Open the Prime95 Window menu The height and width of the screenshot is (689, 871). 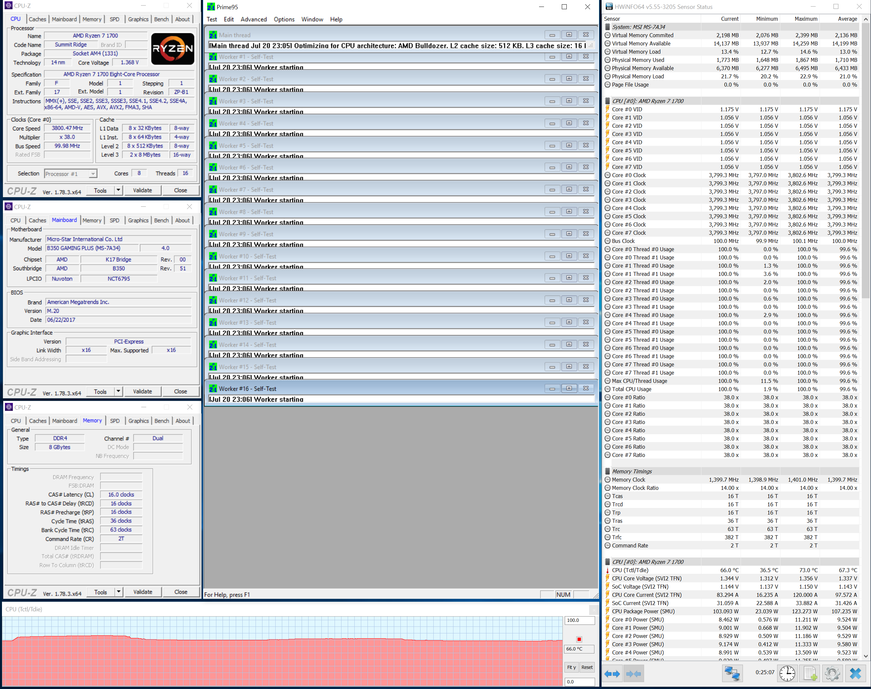(312, 19)
